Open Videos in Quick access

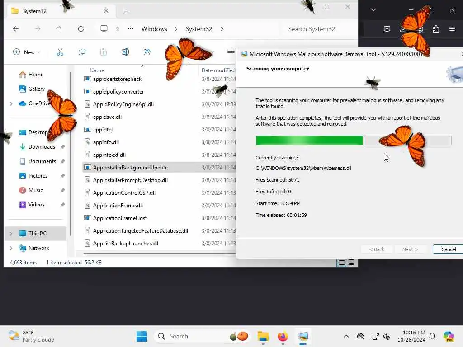(x=36, y=205)
